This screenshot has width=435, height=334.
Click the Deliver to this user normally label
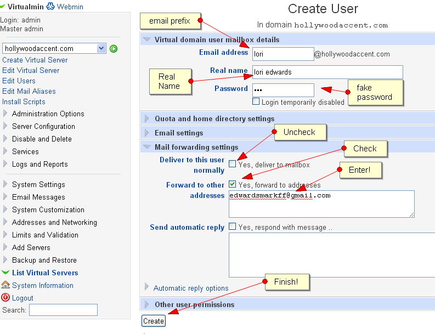point(192,165)
